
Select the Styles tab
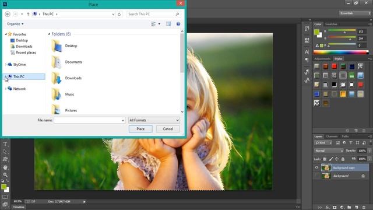pyautogui.click(x=338, y=59)
